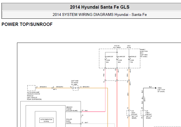Click the 'MEMORY POWER (ROLLER BLIND)' label
181x127 pixels.
(72, 109)
